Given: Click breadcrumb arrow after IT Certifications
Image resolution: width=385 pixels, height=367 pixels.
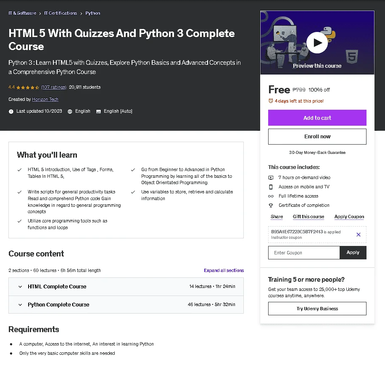Looking at the screenshot, I should coord(81,13).
